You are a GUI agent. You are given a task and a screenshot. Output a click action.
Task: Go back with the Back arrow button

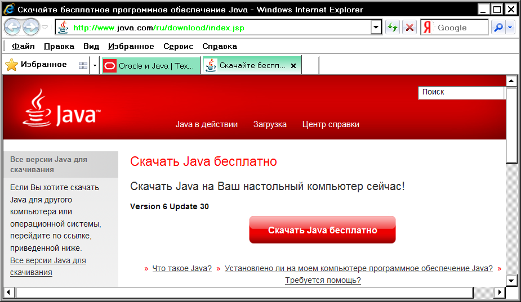12,27
